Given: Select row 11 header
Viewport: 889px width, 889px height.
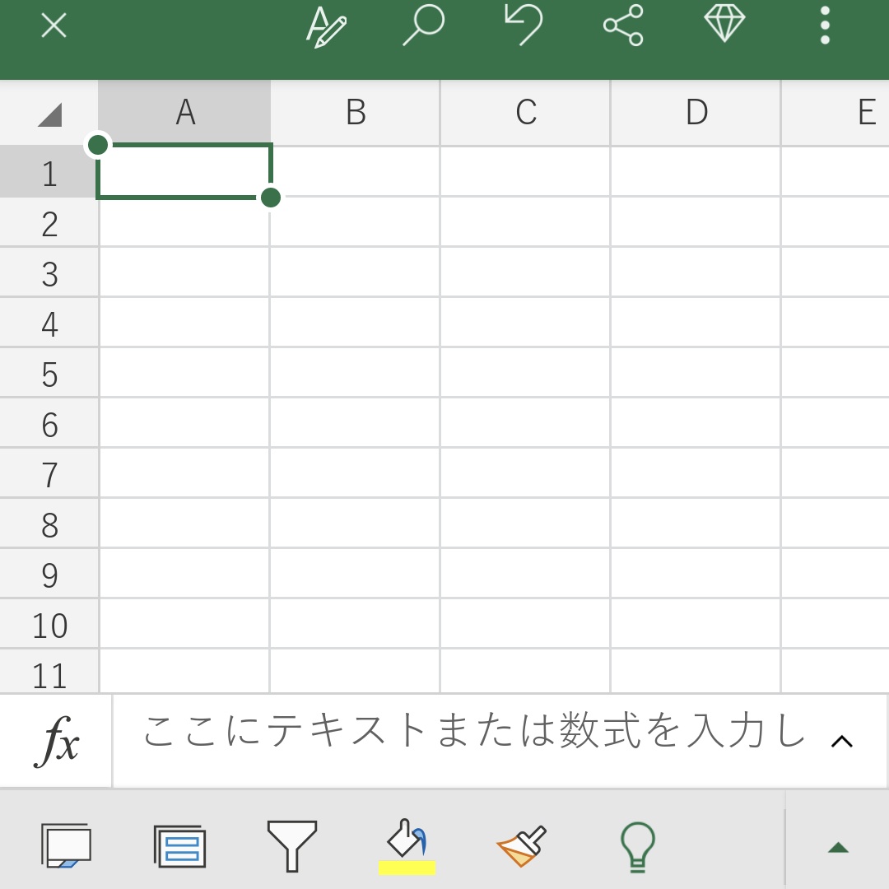Looking at the screenshot, I should (49, 672).
